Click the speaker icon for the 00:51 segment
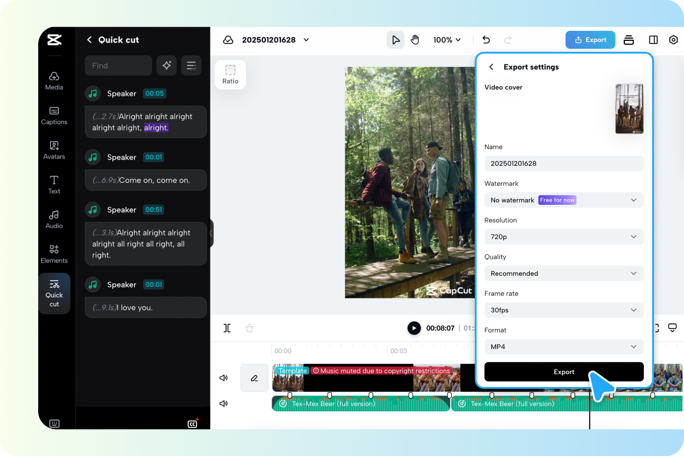The width and height of the screenshot is (684, 456). (93, 210)
